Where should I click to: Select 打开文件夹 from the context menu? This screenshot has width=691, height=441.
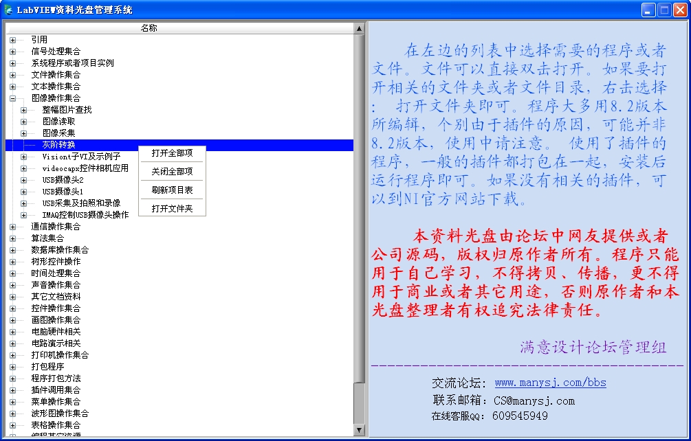172,209
